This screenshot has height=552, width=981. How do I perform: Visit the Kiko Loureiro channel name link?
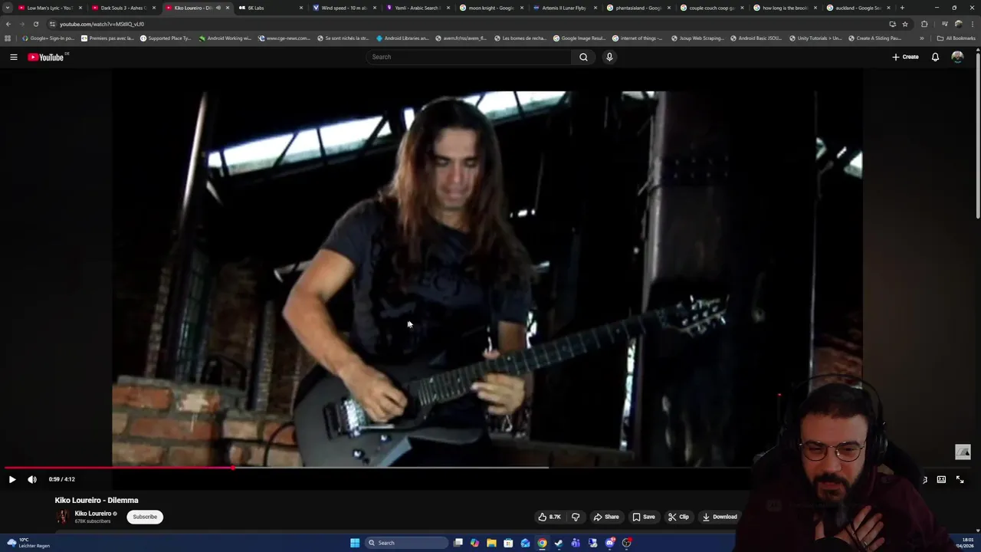[x=93, y=514]
